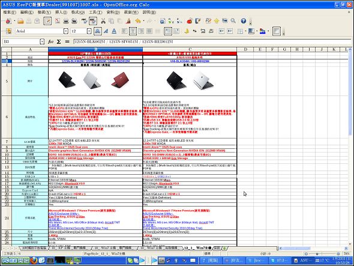The height and width of the screenshot is (266, 354).
Task: Open the 工具(T) Tools menu
Action: coord(95,12)
